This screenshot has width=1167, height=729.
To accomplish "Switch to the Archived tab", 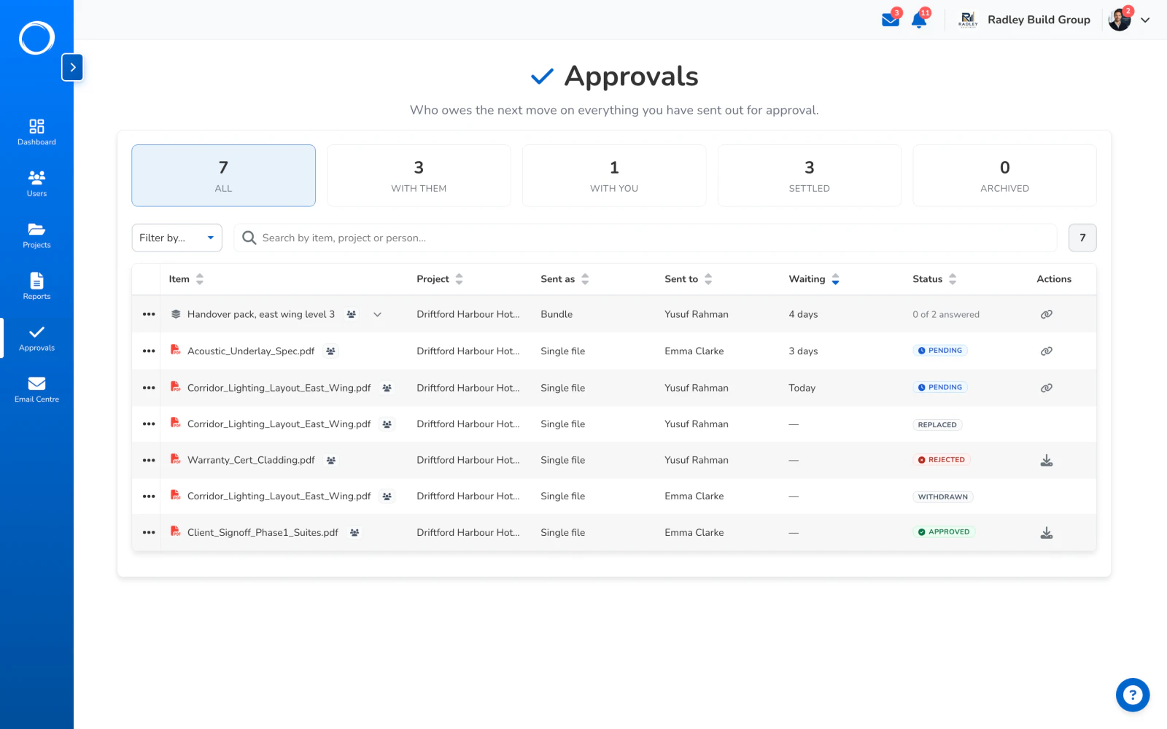I will coord(1005,176).
